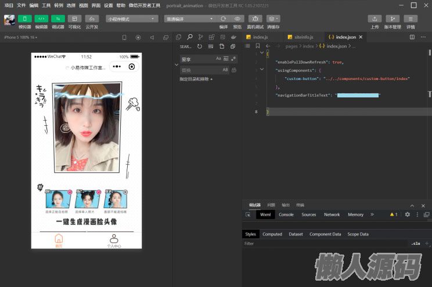Screen dimensions: 432x287
Task: Click the DevTools settings gear icon
Action: click(407, 215)
